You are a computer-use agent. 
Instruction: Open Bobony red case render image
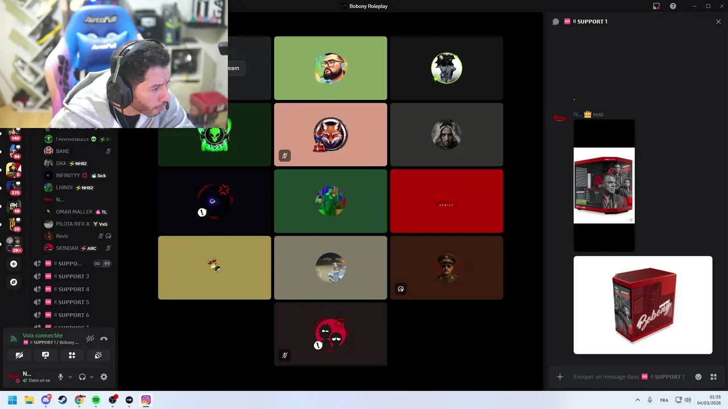click(643, 305)
